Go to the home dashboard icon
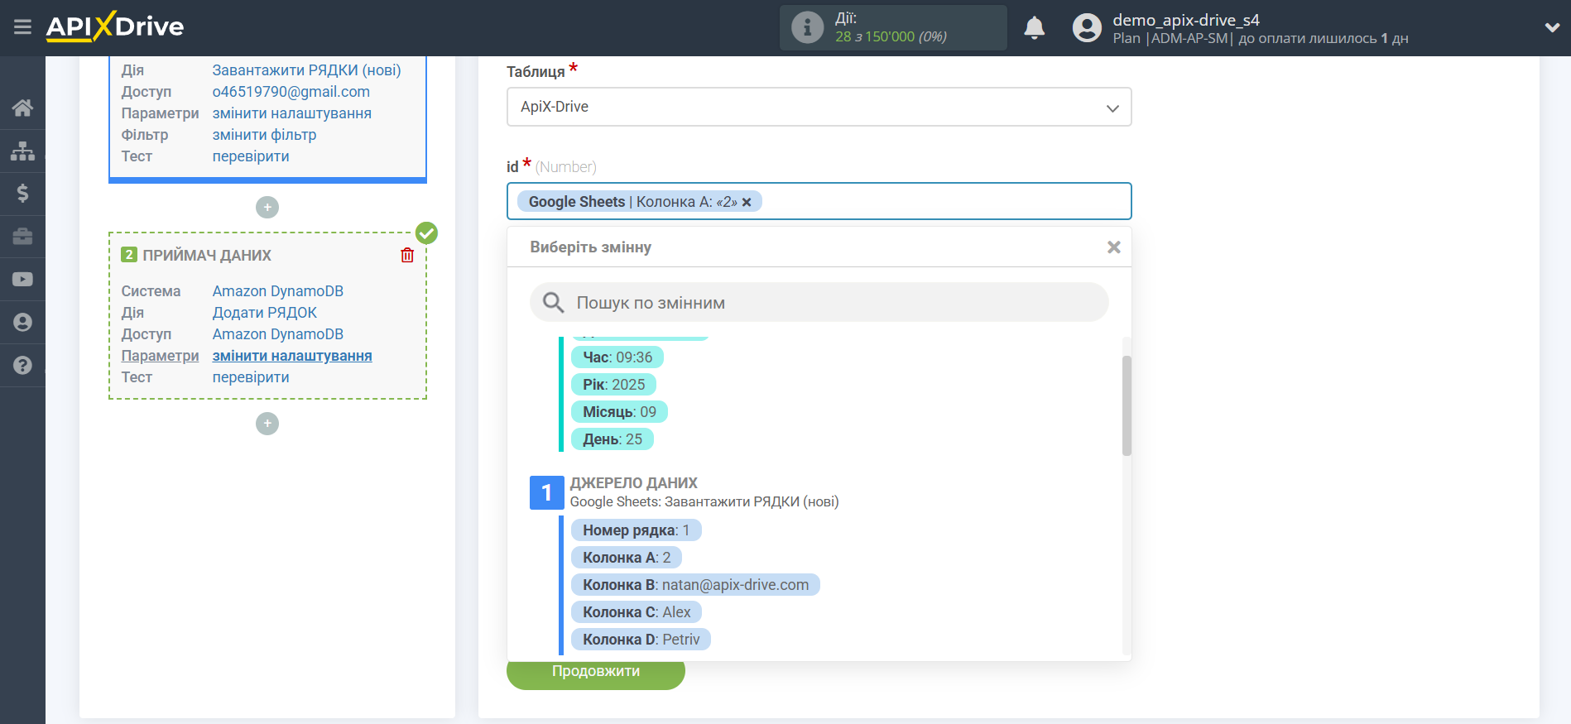 coord(22,108)
